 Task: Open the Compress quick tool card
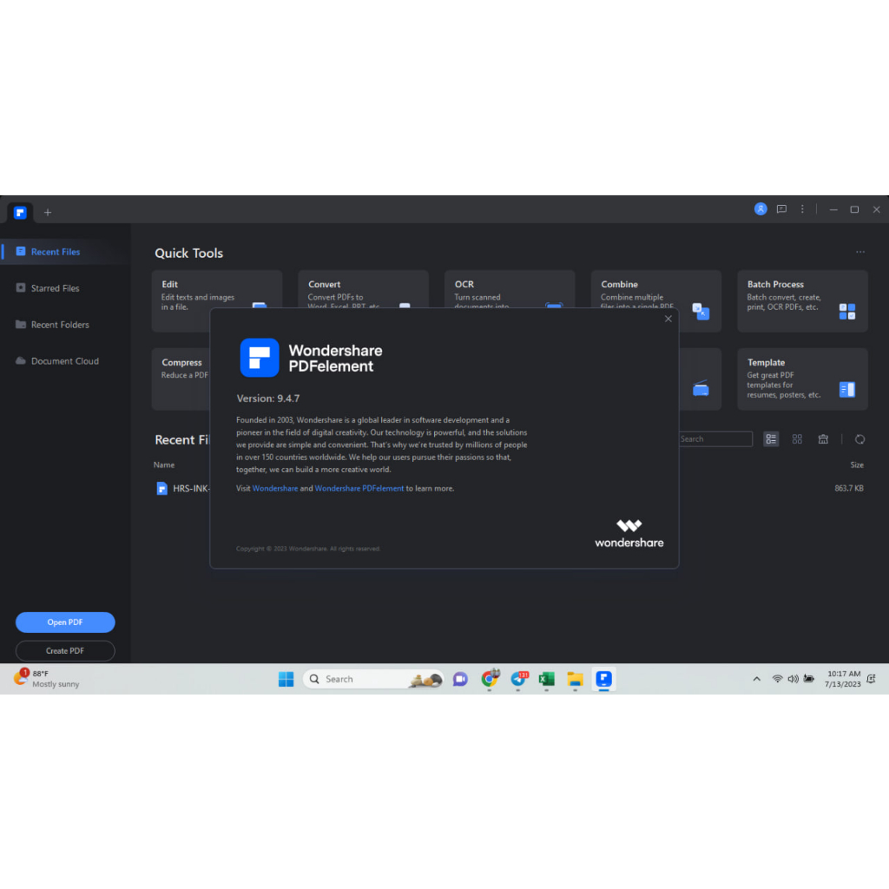[181, 379]
